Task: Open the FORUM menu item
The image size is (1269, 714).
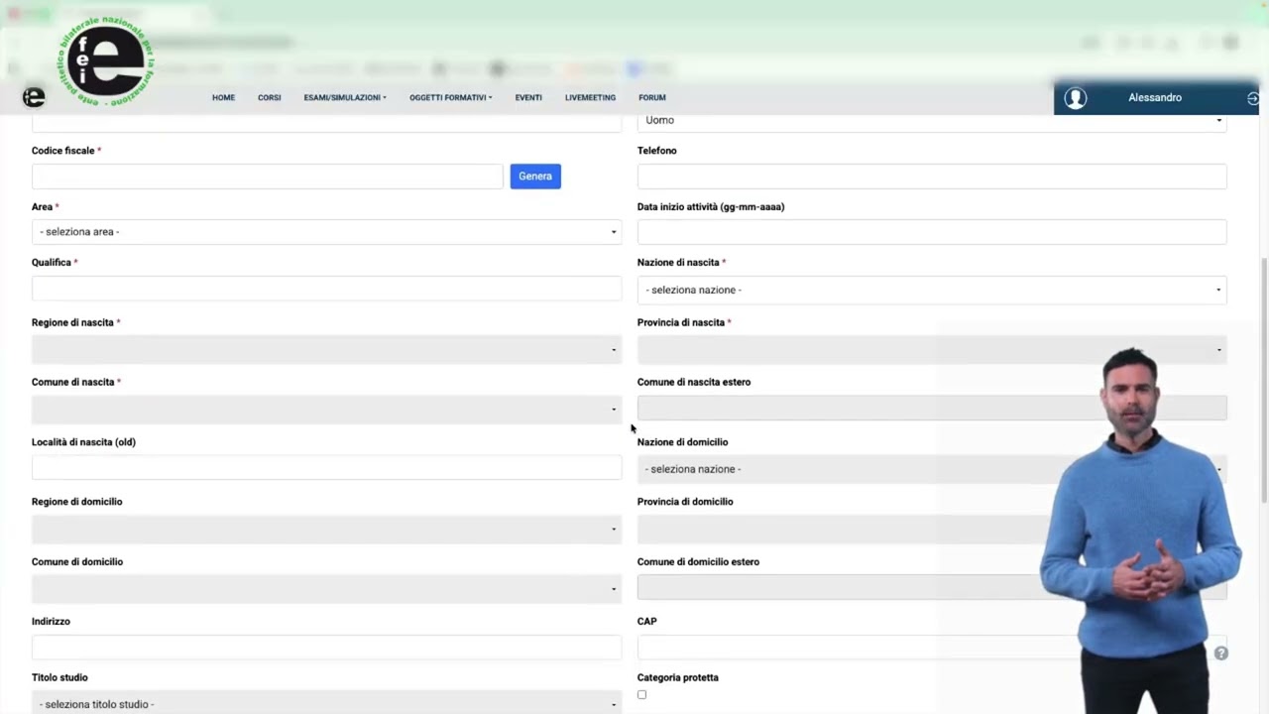Action: point(652,97)
